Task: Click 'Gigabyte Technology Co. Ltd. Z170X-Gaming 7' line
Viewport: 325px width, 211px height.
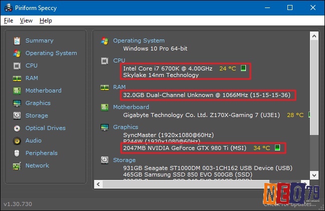Action: (x=201, y=115)
